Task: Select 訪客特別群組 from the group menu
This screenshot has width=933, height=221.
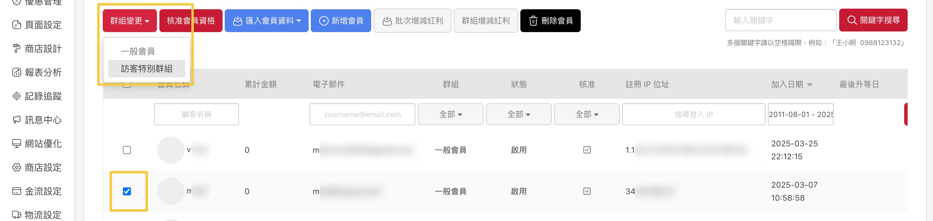Action: pyautogui.click(x=147, y=69)
